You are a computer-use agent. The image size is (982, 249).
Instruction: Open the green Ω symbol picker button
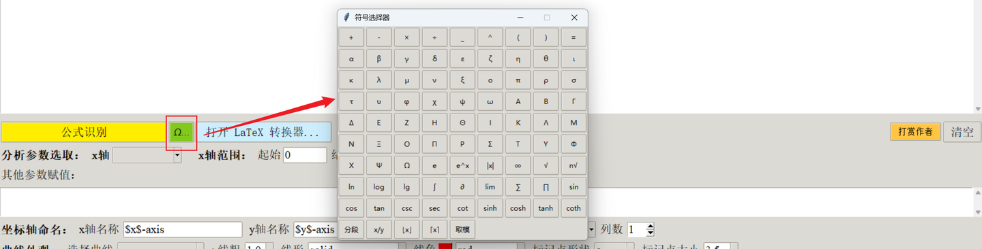181,132
